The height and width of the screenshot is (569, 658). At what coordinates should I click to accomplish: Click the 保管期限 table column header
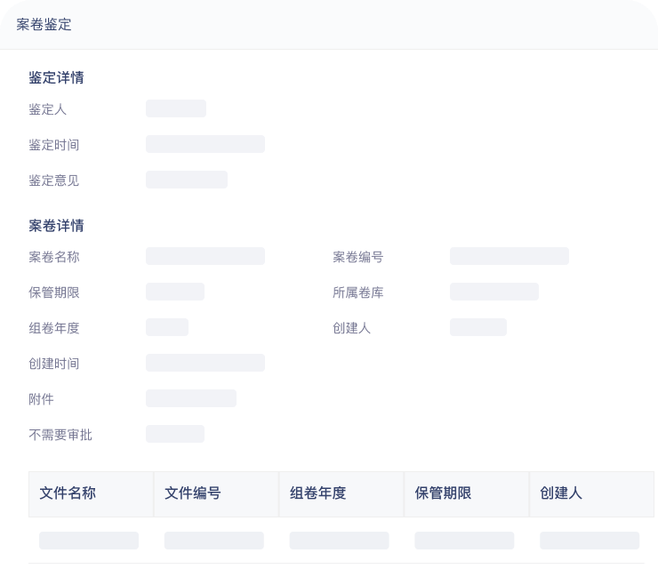pos(443,493)
